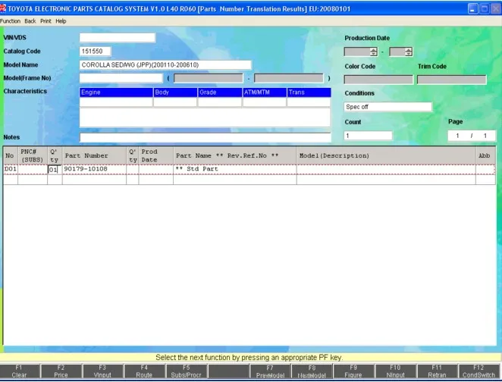Click the Count field
The width and height of the screenshot is (502, 382).
(369, 136)
